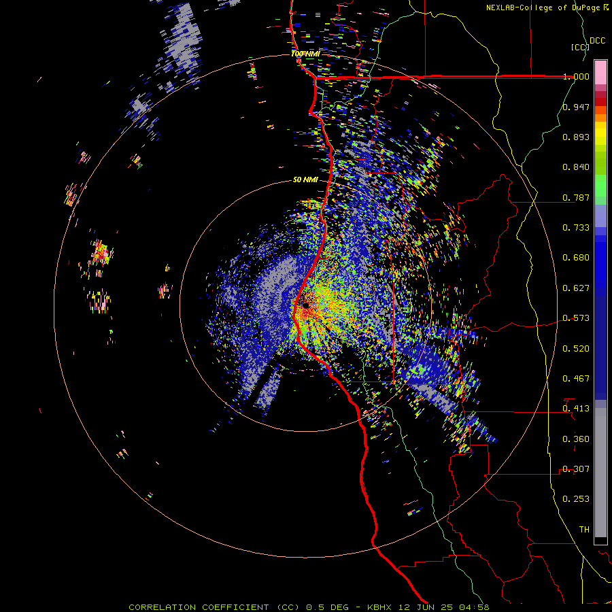Pick the 0.360 scale value

576,439
